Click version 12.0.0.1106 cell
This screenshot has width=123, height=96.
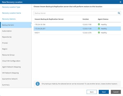coord(87,25)
